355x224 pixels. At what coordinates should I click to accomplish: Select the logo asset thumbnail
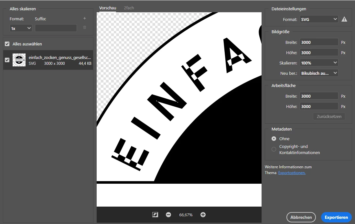(19, 60)
